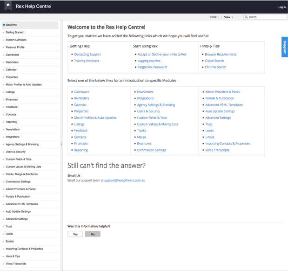Open Listings in sidebar

[x=10, y=92]
